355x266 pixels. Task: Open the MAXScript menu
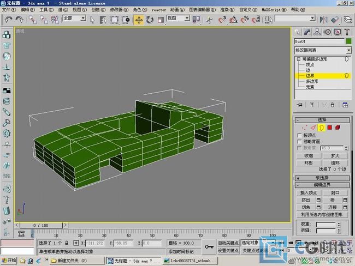pyautogui.click(x=274, y=10)
